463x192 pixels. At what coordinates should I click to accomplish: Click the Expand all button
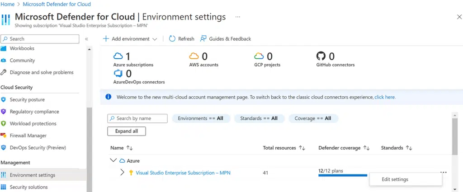[127, 131]
